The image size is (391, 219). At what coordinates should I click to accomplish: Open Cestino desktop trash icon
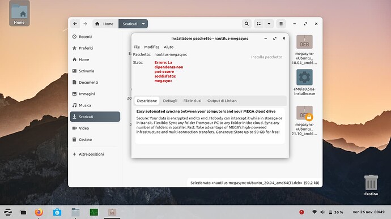tap(371, 185)
